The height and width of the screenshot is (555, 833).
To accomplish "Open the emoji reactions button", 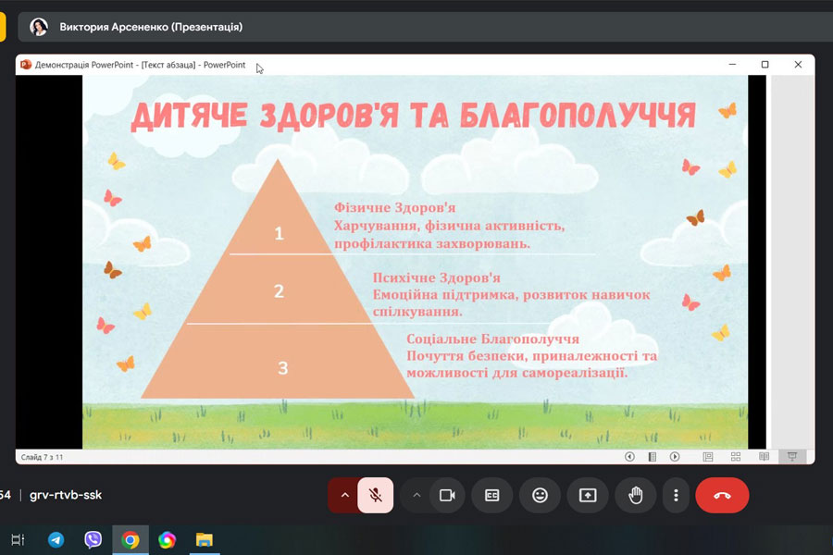I will pos(540,495).
